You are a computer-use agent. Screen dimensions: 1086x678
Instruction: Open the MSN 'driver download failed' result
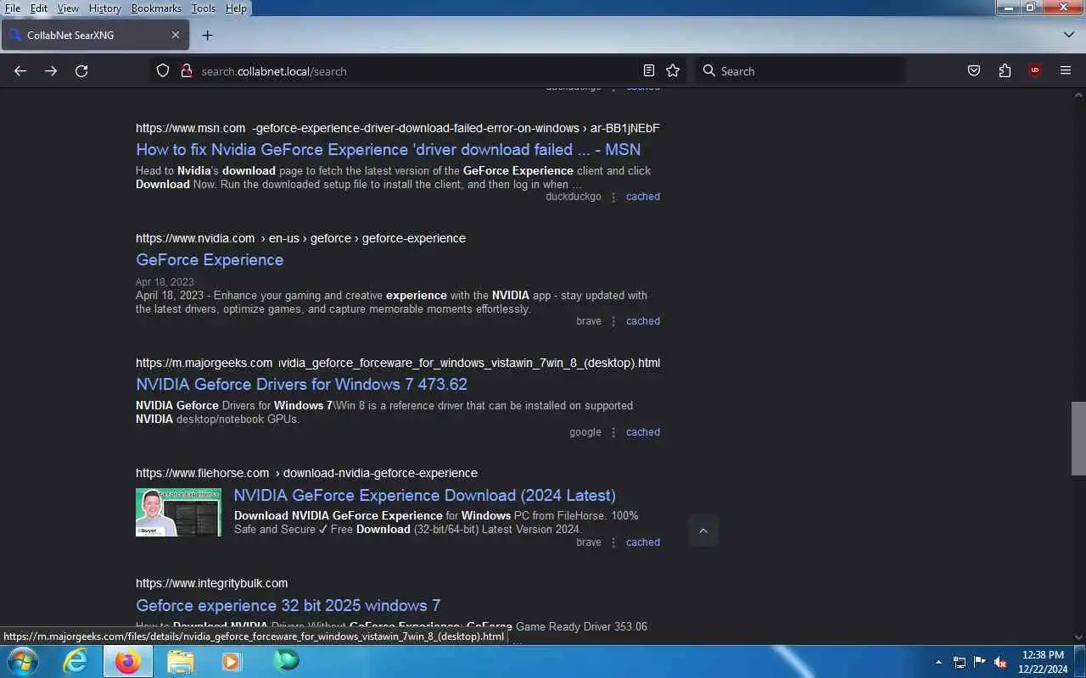tap(389, 149)
